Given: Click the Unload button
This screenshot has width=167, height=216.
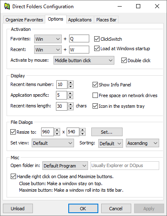Looking at the screenshot, I should [18, 209].
